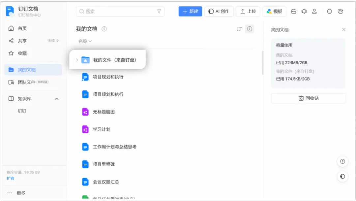
Task: Click the 知识库 book icon
Action: coord(11,99)
